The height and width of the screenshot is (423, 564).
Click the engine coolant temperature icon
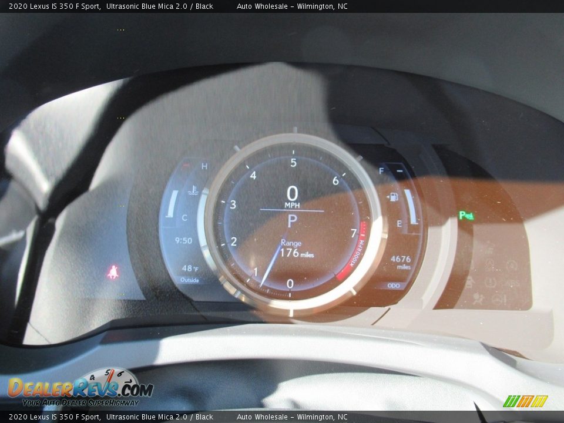click(193, 190)
